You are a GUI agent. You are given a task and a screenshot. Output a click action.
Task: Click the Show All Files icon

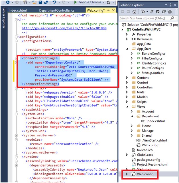170,12
